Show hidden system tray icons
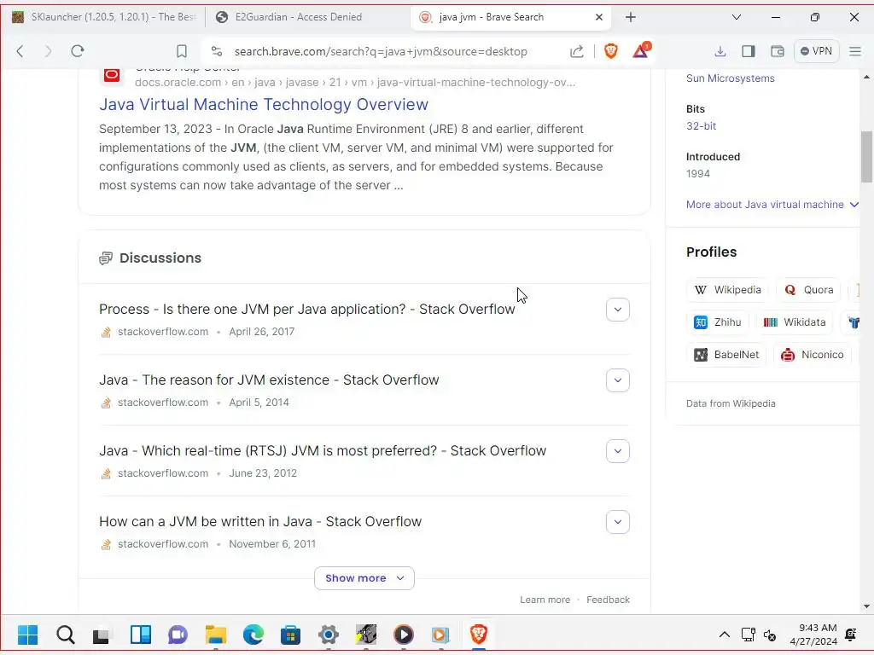Screen dimensions: 874x655 724,635
